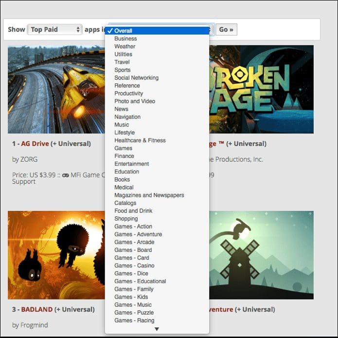This screenshot has width=338, height=338.
Task: Select Games - Adventure option
Action: tap(157, 234)
